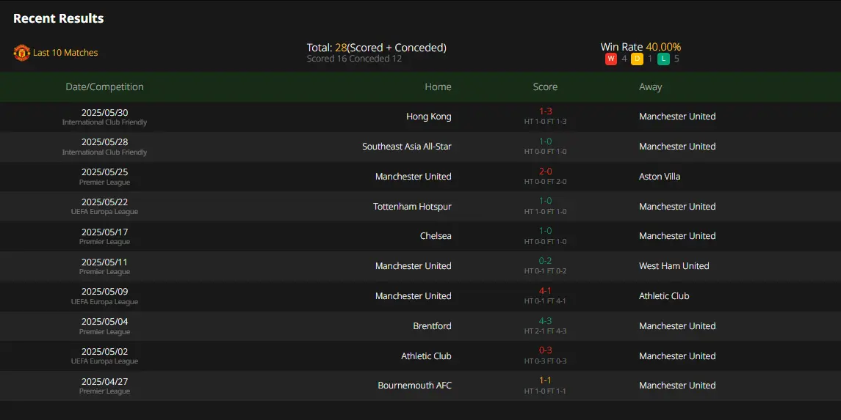Image resolution: width=841 pixels, height=420 pixels.
Task: Open the 0-3 Athletic Club away result
Action: point(546,350)
